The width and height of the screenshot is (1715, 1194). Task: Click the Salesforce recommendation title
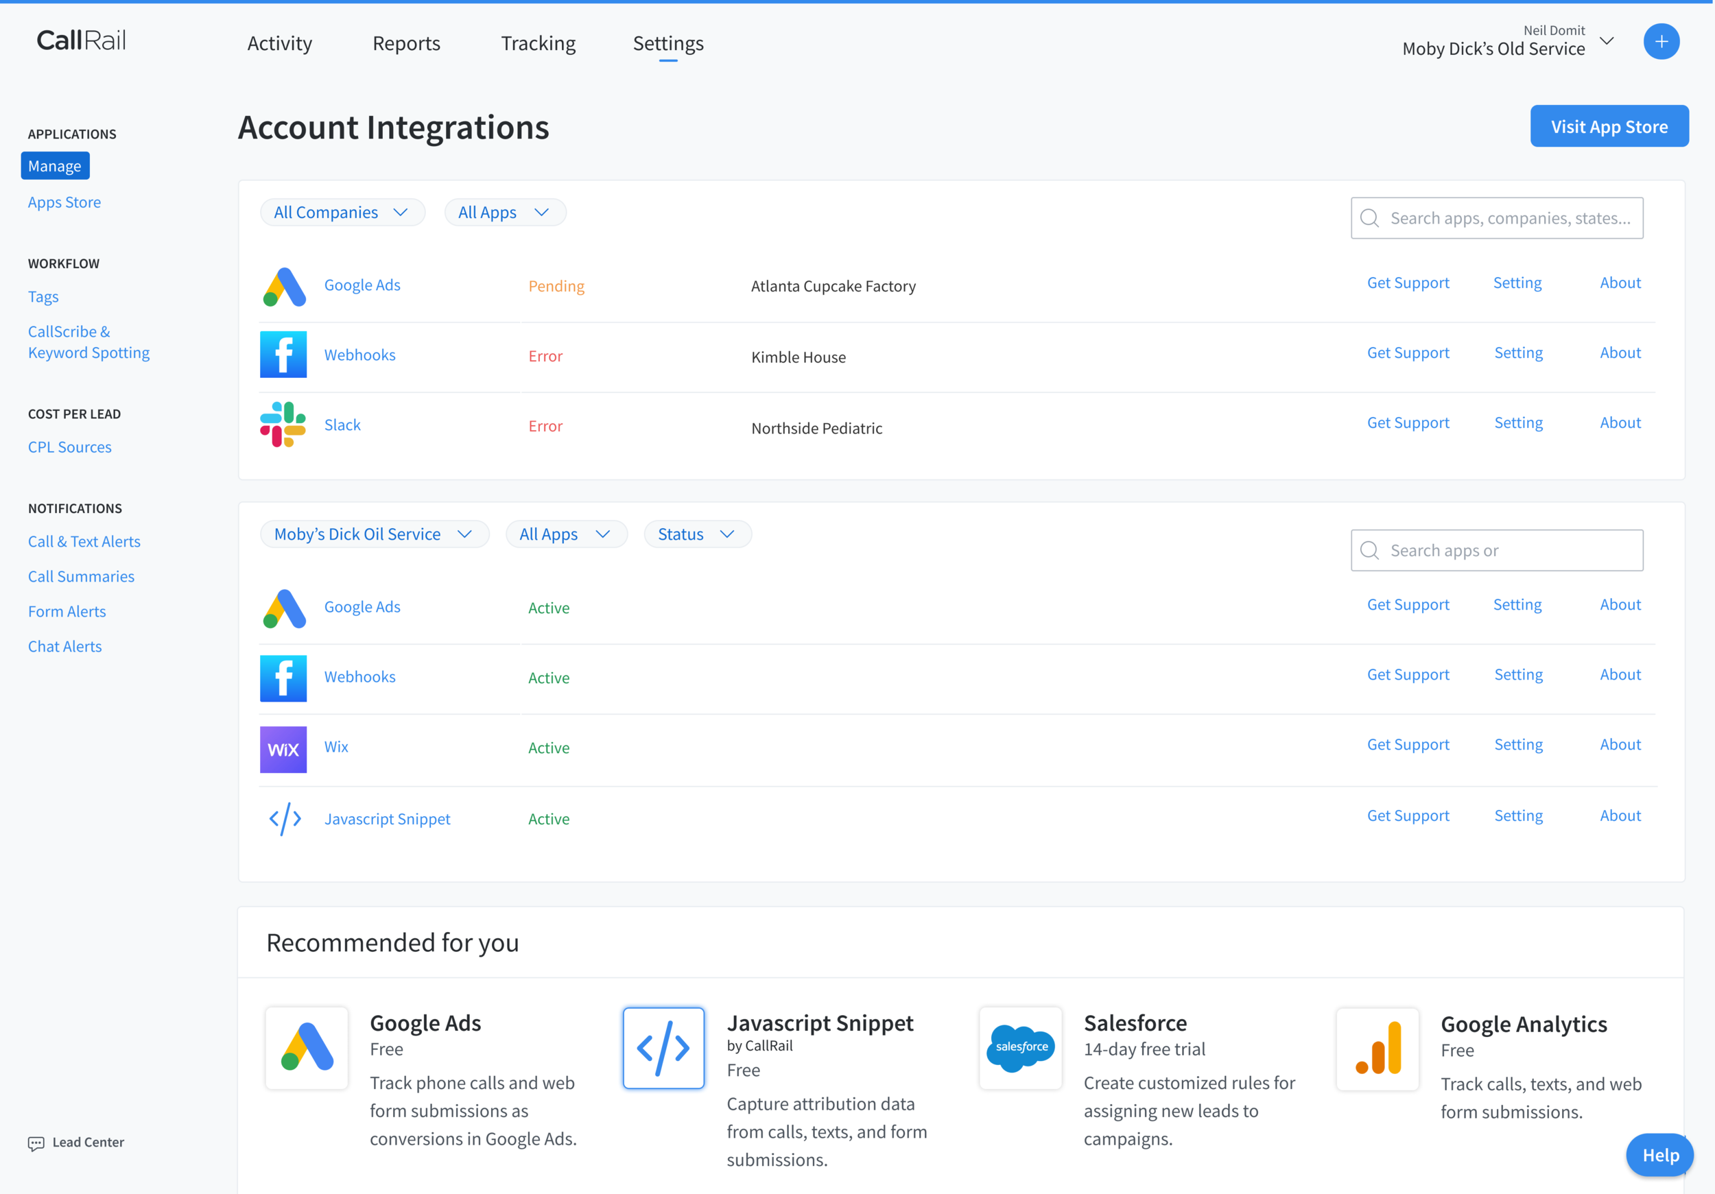[1135, 1023]
